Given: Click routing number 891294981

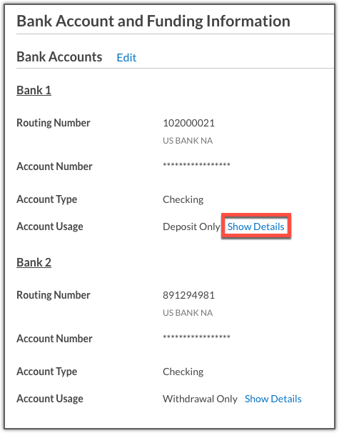Looking at the screenshot, I should click(188, 295).
